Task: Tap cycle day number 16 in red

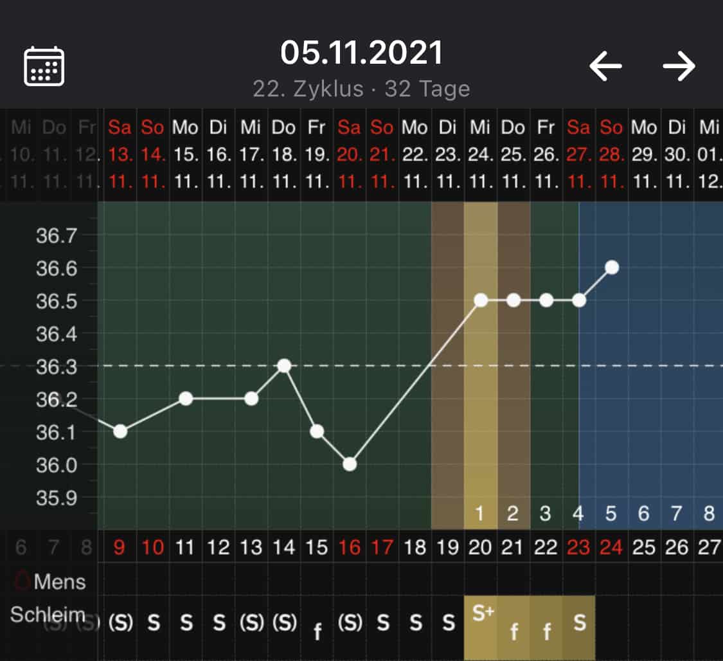Action: pos(350,548)
